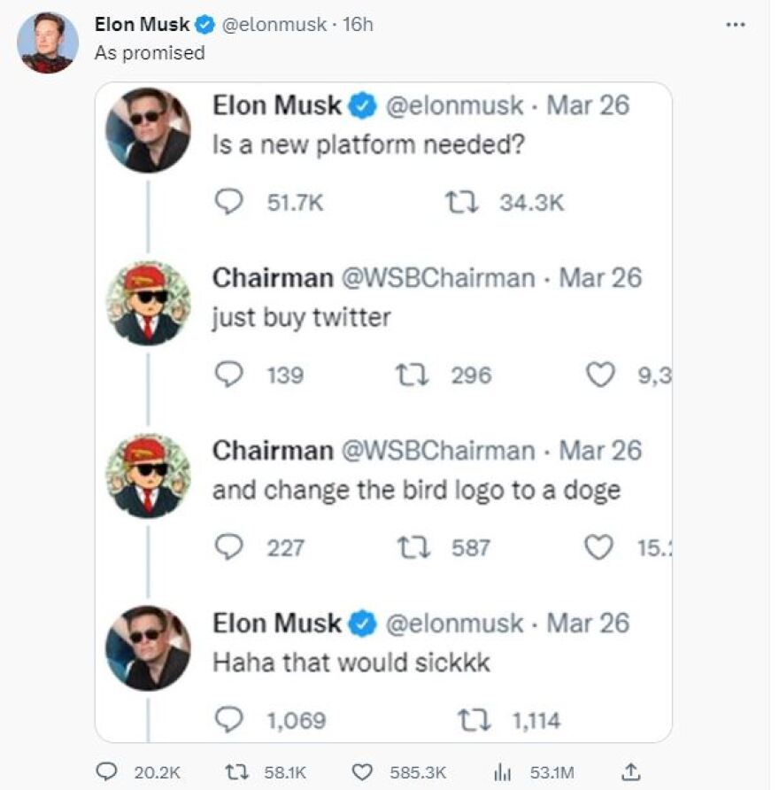Open the three-dot more options menu
This screenshot has width=779, height=790.
[x=736, y=25]
